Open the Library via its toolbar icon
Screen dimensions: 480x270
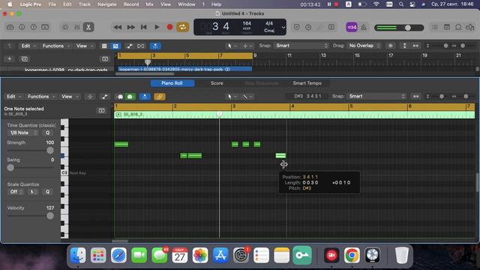[10, 27]
